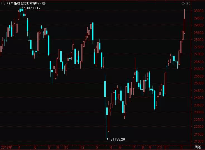This screenshot has height=150, width=205.
Task: Click the 28500 price axis label
Action: pos(199,33)
